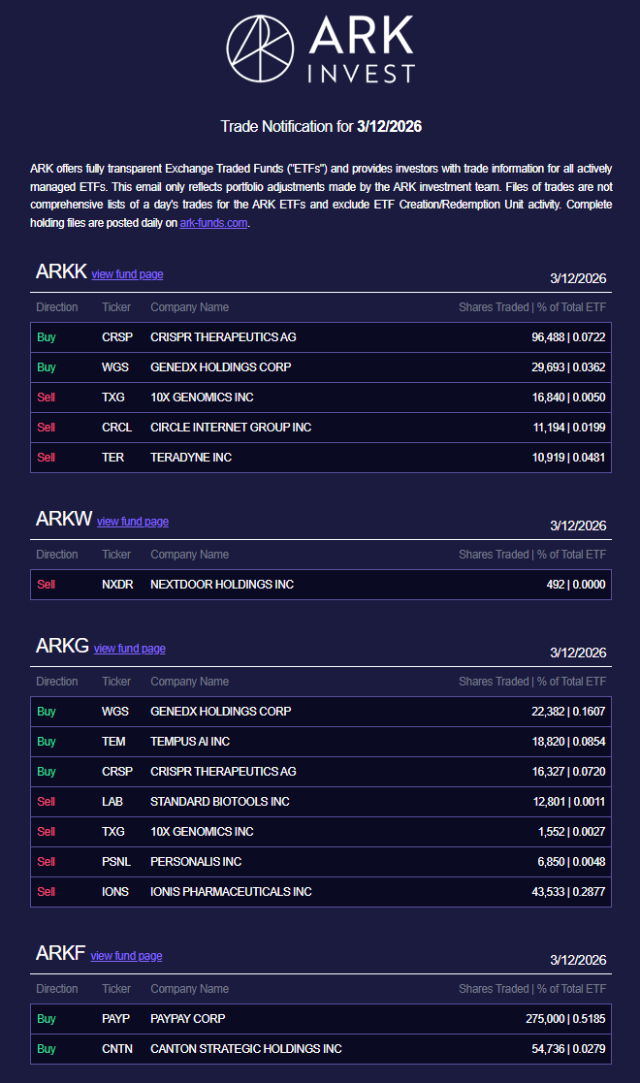Image resolution: width=640 pixels, height=1083 pixels.
Task: Click the 54,736 | 0.0279 value
Action: pos(568,1049)
